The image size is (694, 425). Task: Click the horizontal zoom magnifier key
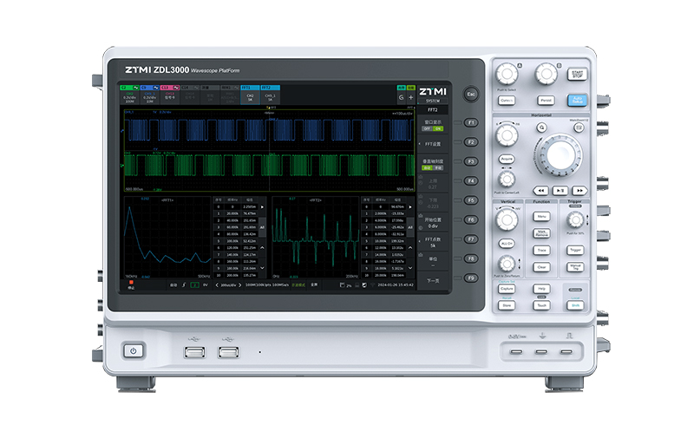541,128
